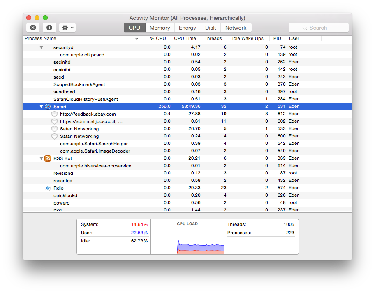This screenshot has height=293, width=375.
Task: Select the ScopedBookmarkAgent row
Action: click(187, 84)
